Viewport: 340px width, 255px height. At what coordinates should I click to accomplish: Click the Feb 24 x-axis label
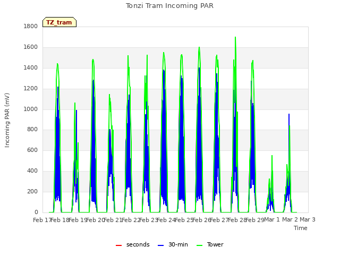click(x=166, y=220)
